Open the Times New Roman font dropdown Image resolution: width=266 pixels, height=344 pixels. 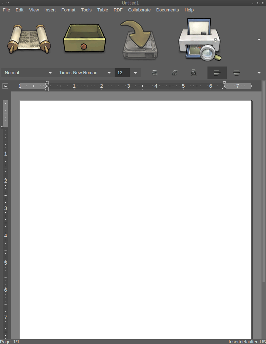(85, 73)
